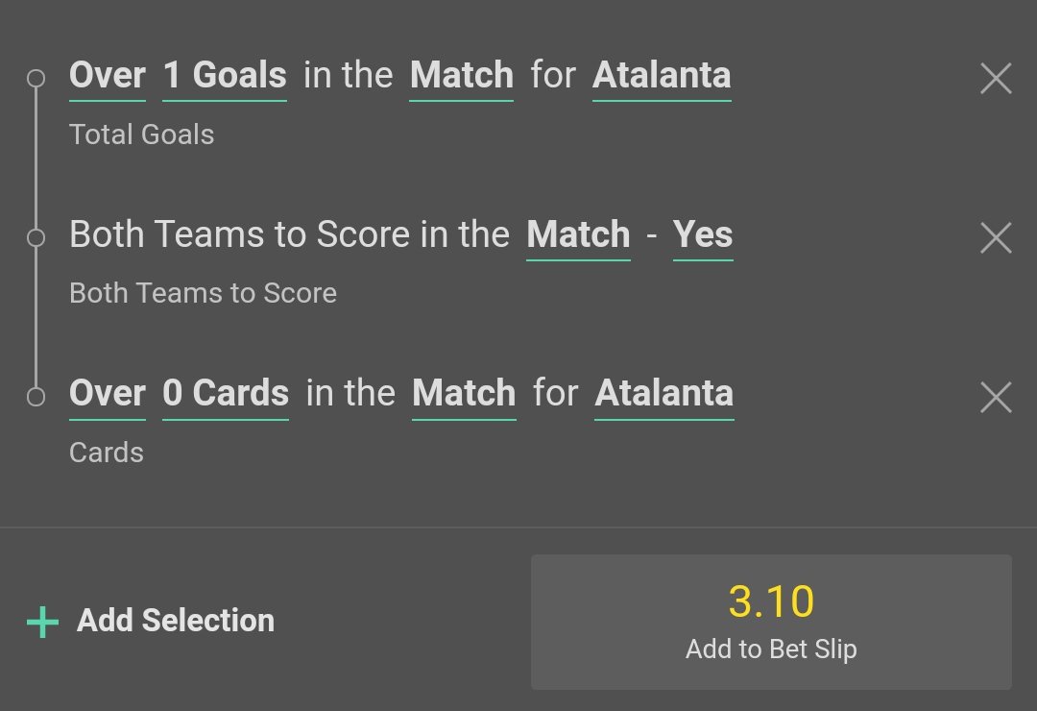1037x711 pixels.
Task: Click the Add Selection link
Action: pos(176,621)
